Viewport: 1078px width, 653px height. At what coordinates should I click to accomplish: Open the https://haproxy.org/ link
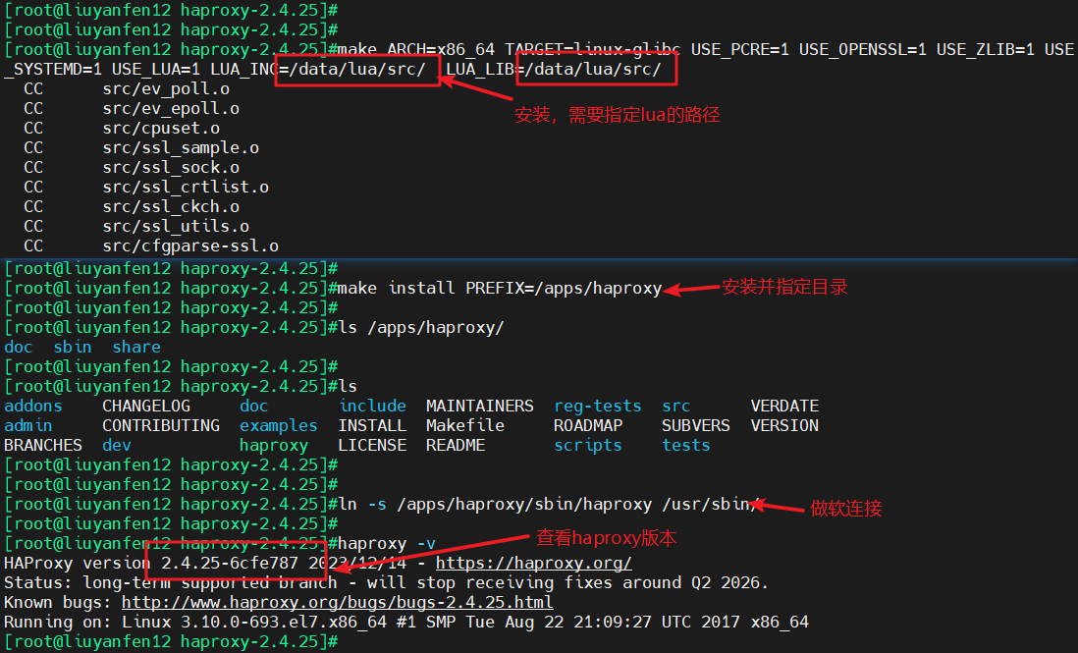pyautogui.click(x=533, y=563)
